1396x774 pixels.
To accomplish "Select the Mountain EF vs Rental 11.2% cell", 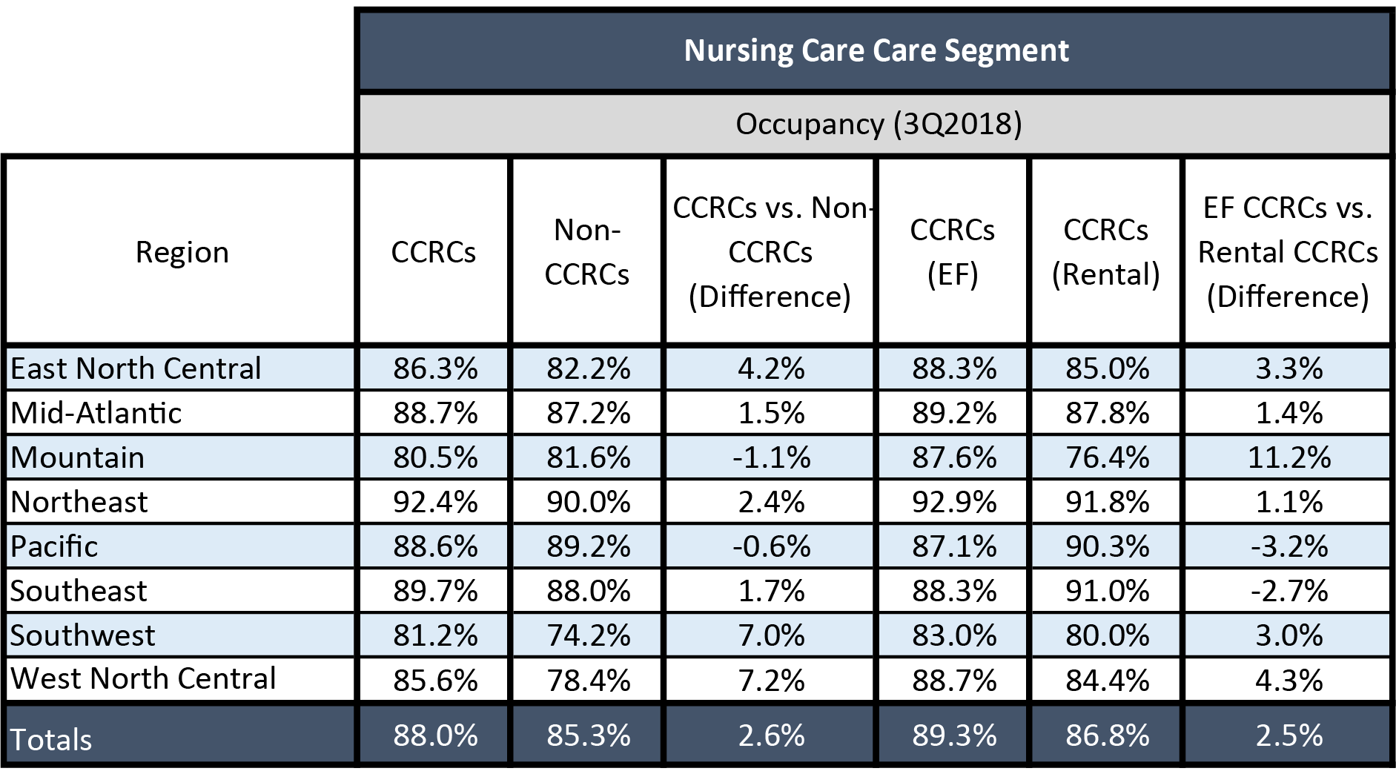I will [1288, 457].
